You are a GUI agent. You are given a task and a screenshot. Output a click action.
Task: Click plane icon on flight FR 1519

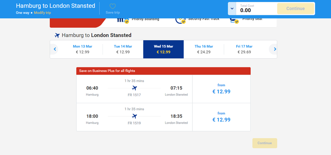pos(134,116)
